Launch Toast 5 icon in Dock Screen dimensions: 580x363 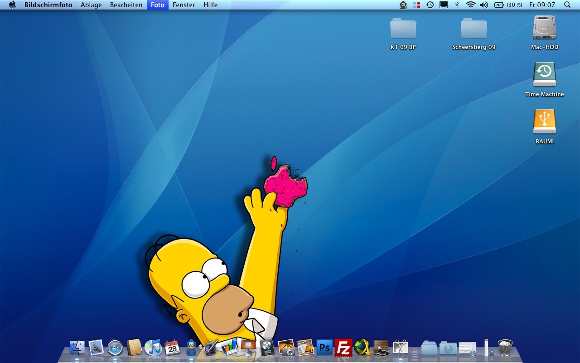(x=382, y=348)
